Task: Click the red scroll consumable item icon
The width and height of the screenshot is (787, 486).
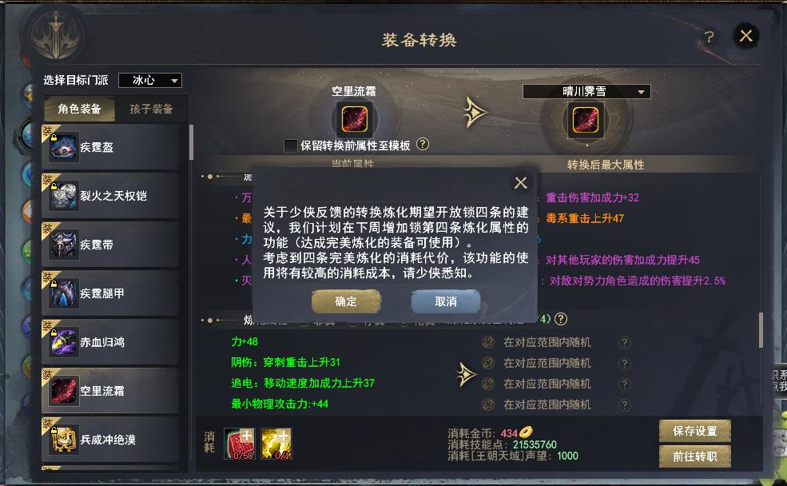Action: (240, 444)
